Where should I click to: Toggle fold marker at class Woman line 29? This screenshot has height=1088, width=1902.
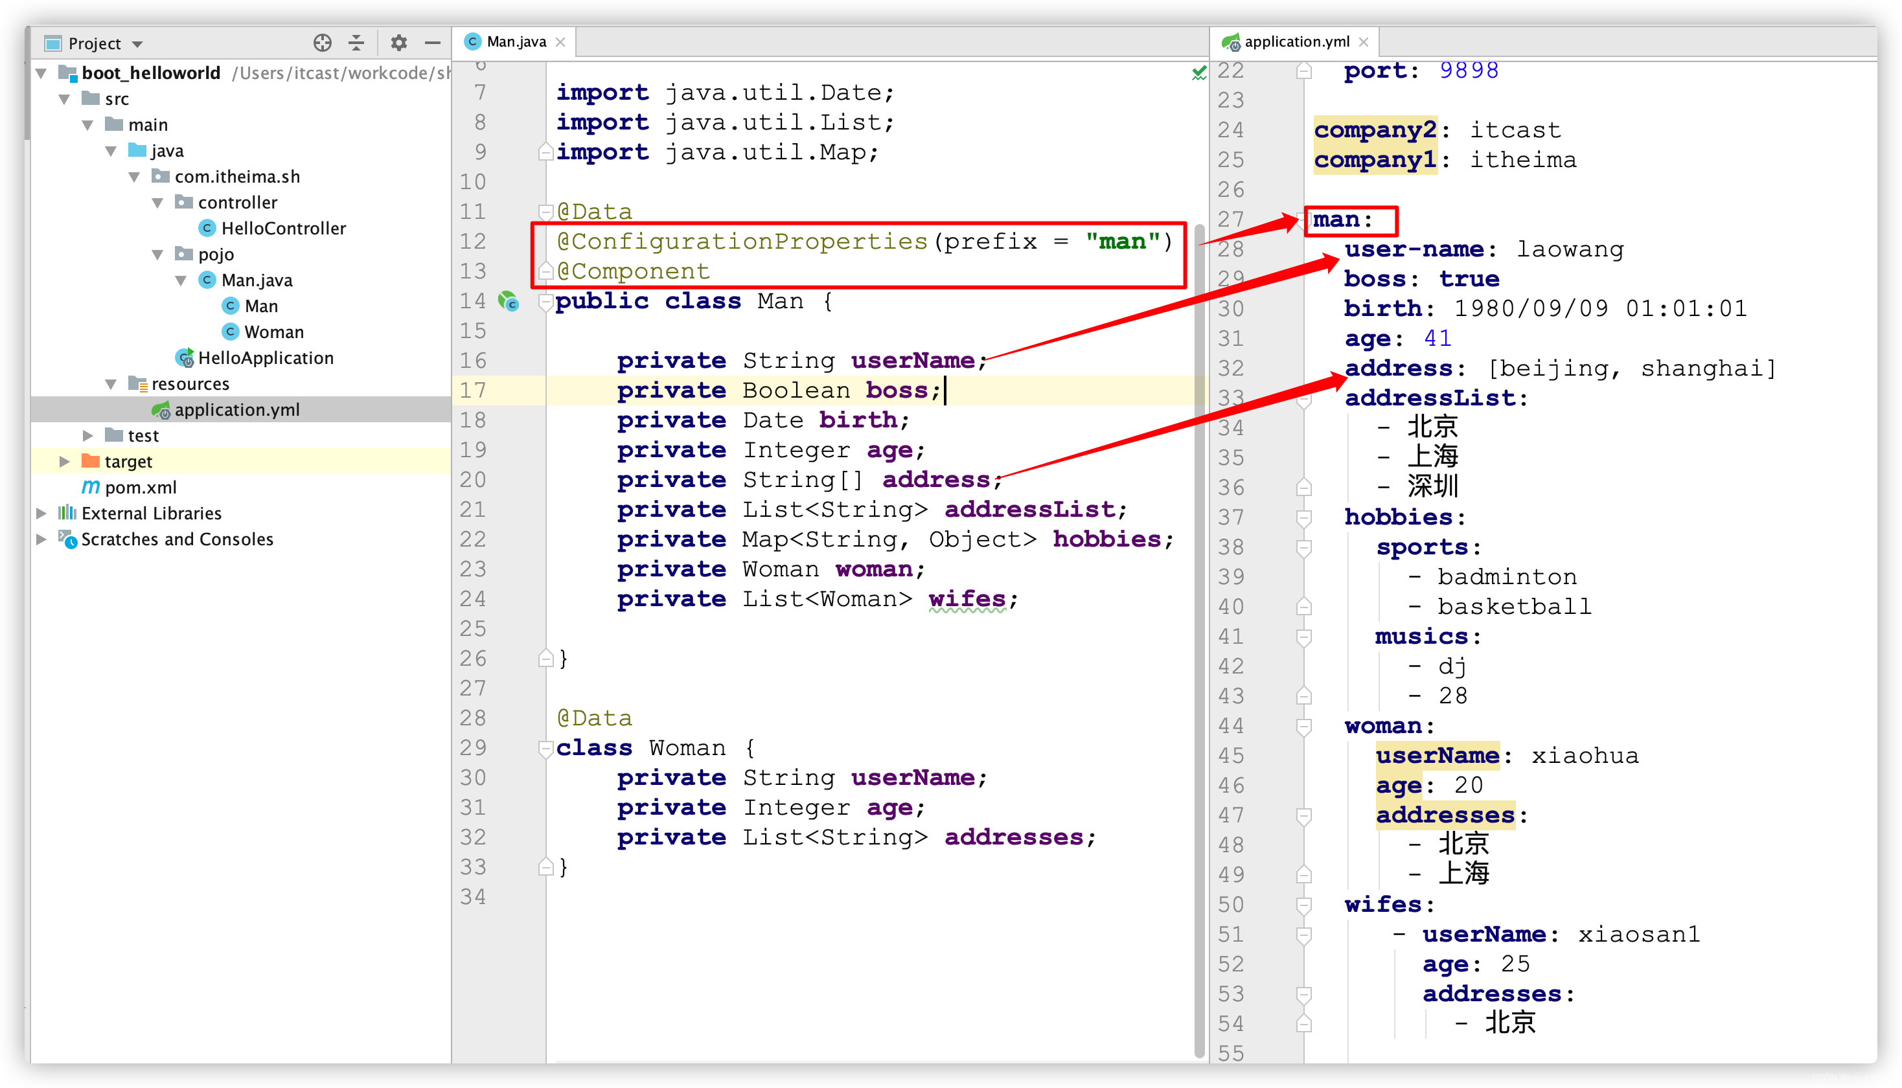click(545, 748)
